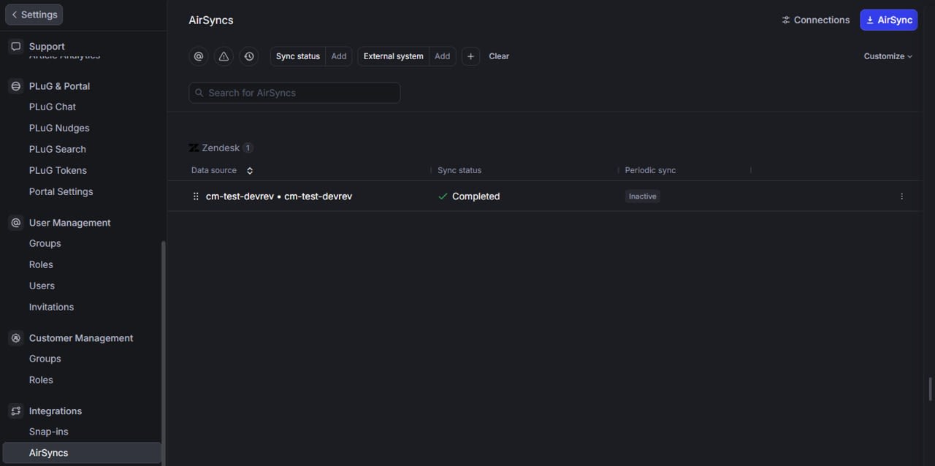
Task: Click the warning triangle filter icon
Action: point(224,56)
